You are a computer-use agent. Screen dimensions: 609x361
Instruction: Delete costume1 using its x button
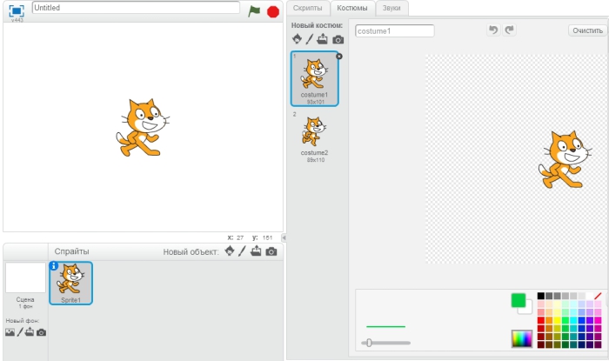click(x=338, y=56)
